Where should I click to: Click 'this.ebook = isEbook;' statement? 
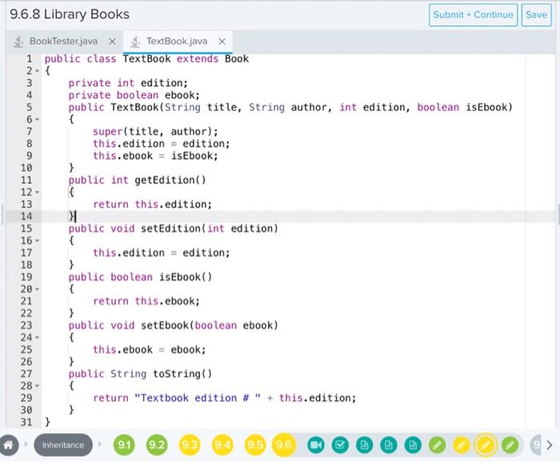(155, 156)
